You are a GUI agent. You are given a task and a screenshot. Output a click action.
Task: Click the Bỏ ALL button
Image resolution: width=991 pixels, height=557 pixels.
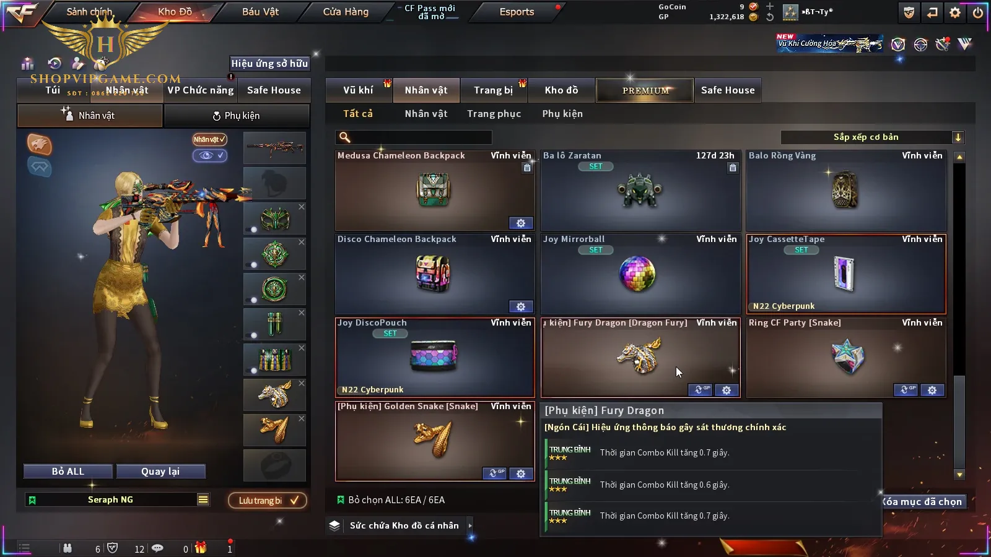(68, 472)
